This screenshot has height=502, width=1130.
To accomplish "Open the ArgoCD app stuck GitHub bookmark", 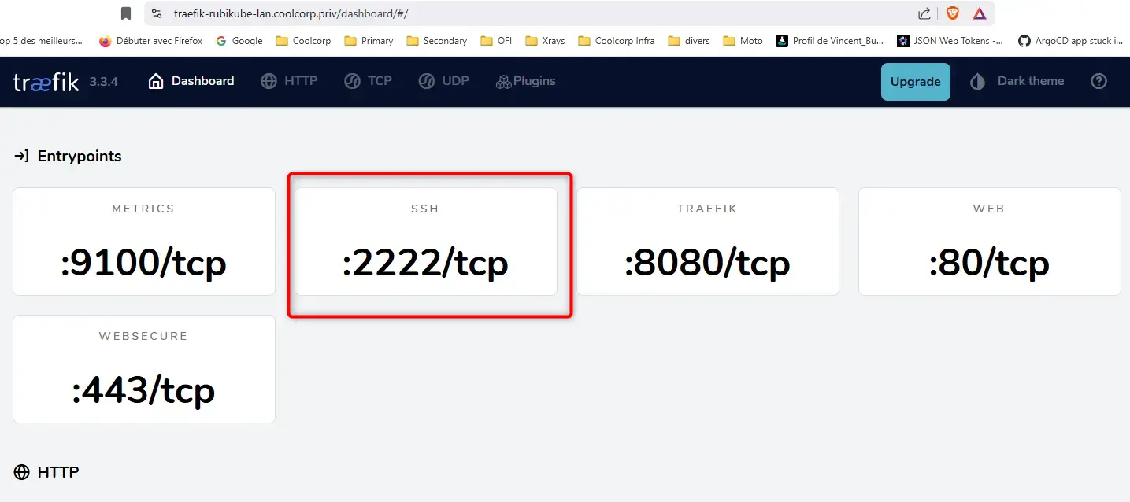I will 1070,41.
